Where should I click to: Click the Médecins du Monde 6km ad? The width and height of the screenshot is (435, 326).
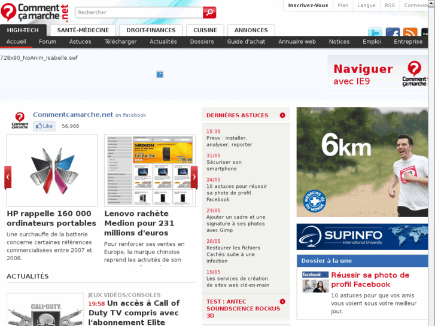362,162
